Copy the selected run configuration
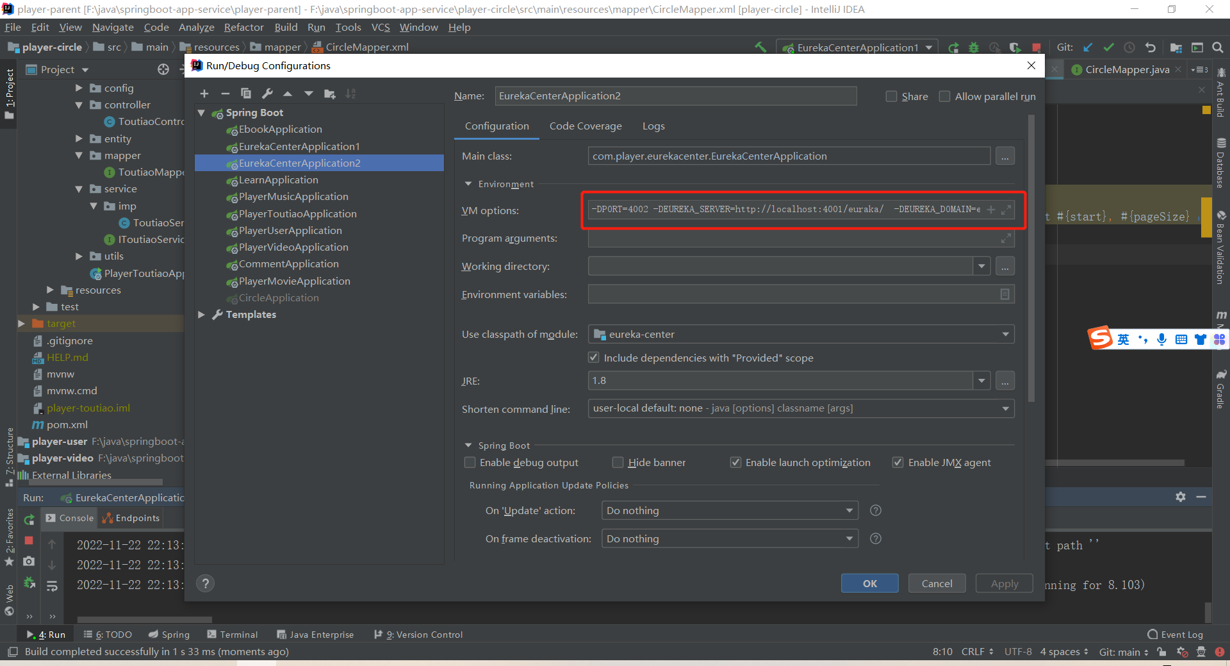The width and height of the screenshot is (1230, 666). (x=245, y=94)
